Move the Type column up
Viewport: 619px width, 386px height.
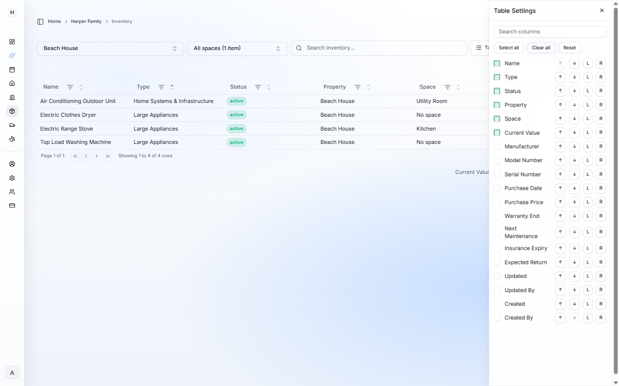pos(561,77)
